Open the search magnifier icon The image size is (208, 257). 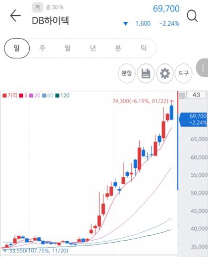coord(192,16)
